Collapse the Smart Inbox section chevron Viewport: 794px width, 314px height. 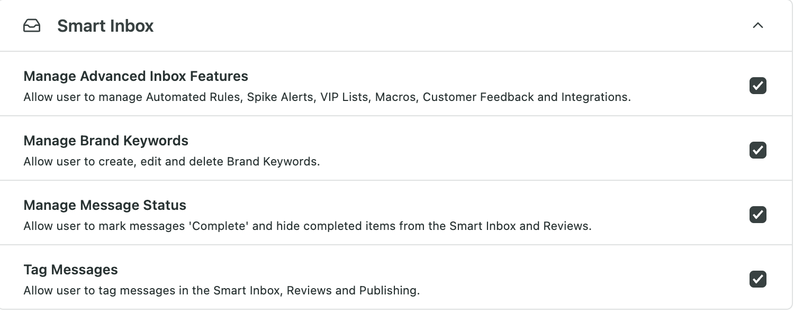(x=758, y=25)
